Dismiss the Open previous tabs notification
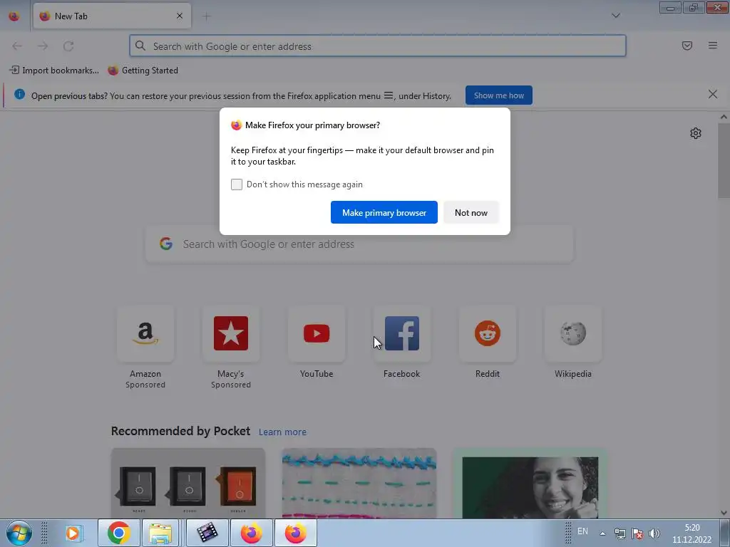730x547 pixels. 712,95
